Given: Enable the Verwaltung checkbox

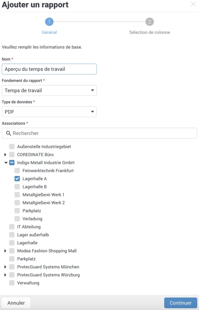Looking at the screenshot, I should pyautogui.click(x=12, y=283).
